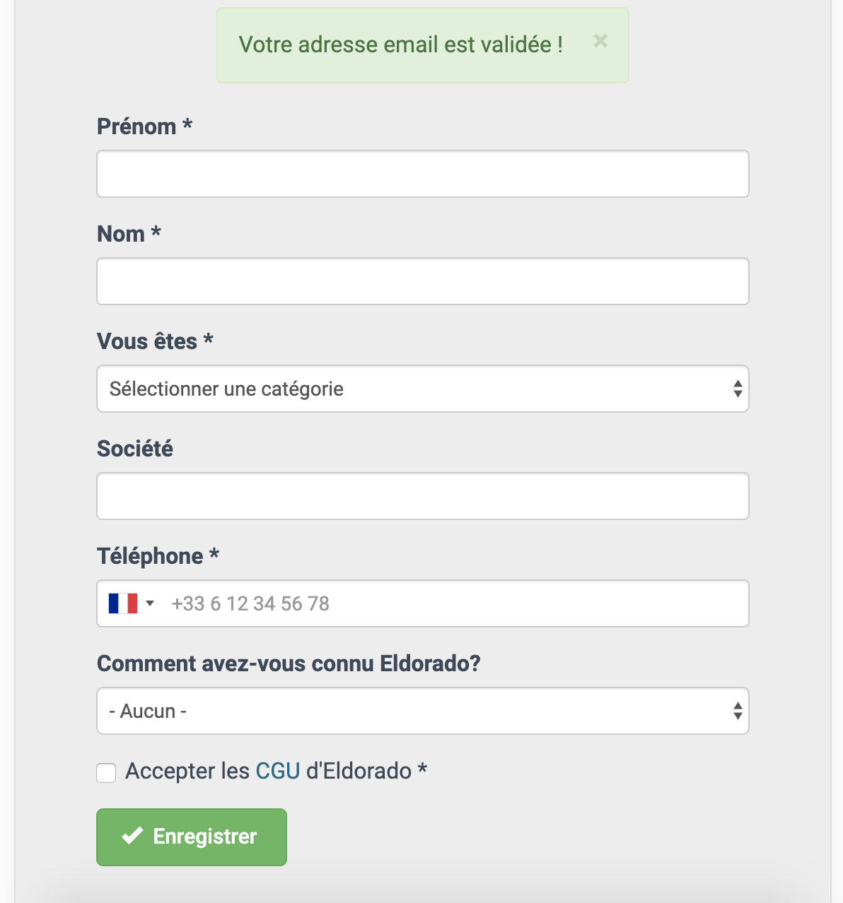Focus the Nom text field
Screen dimensions: 843x903
(423, 281)
